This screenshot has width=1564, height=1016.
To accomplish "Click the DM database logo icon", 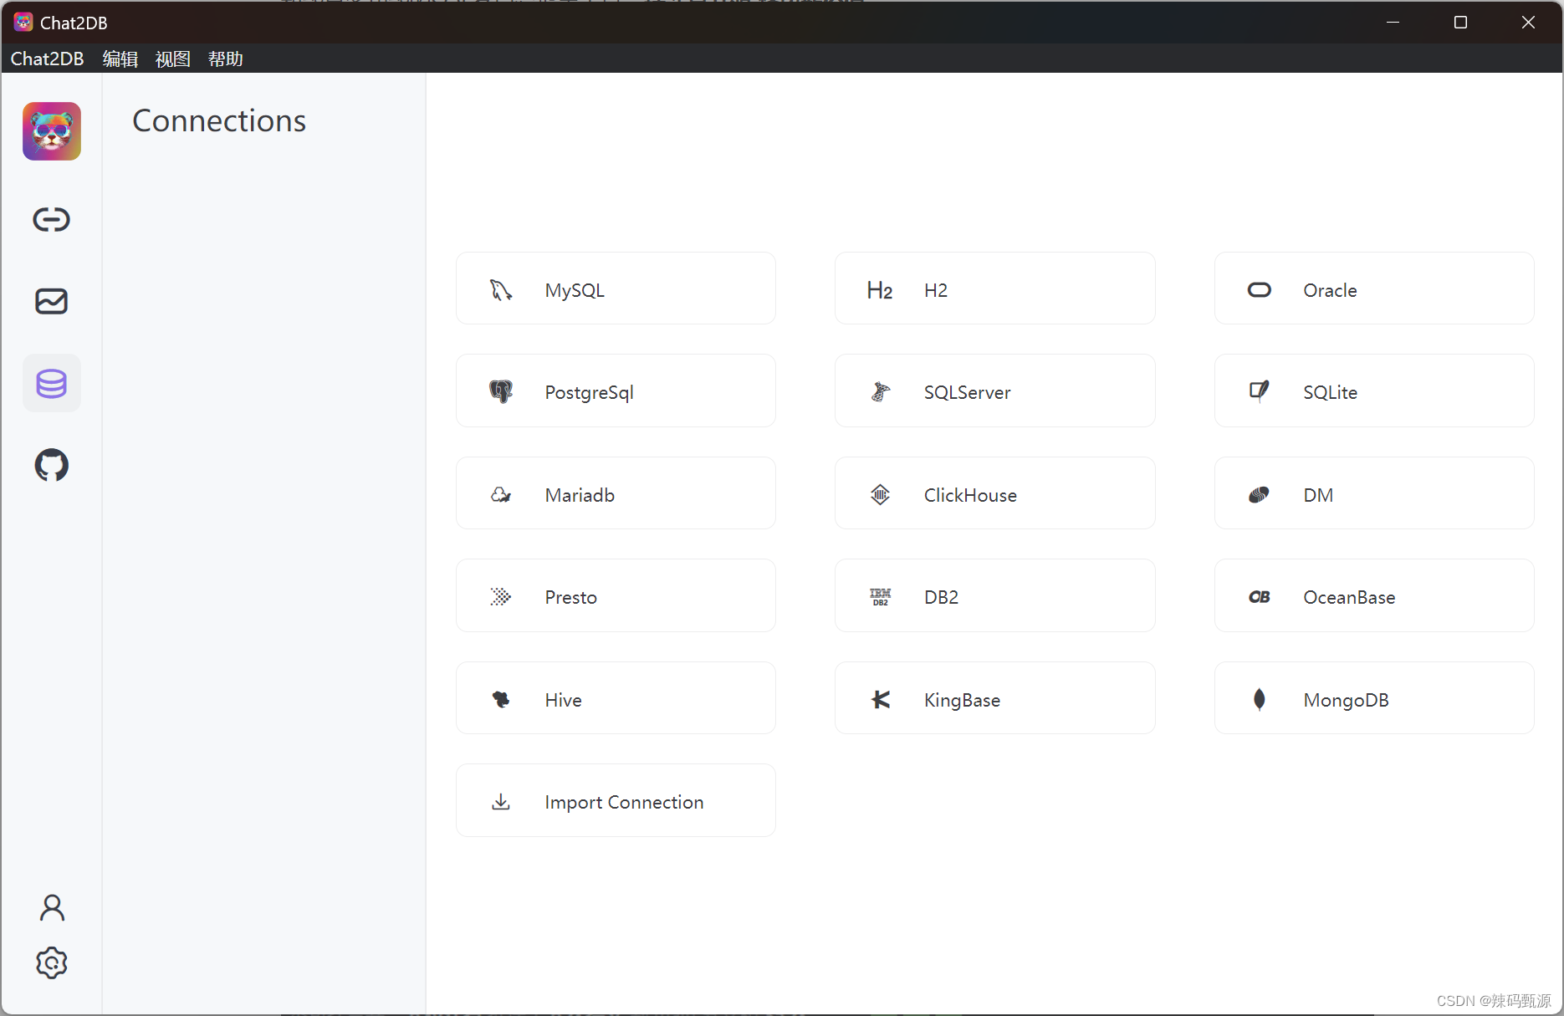I will coord(1260,495).
